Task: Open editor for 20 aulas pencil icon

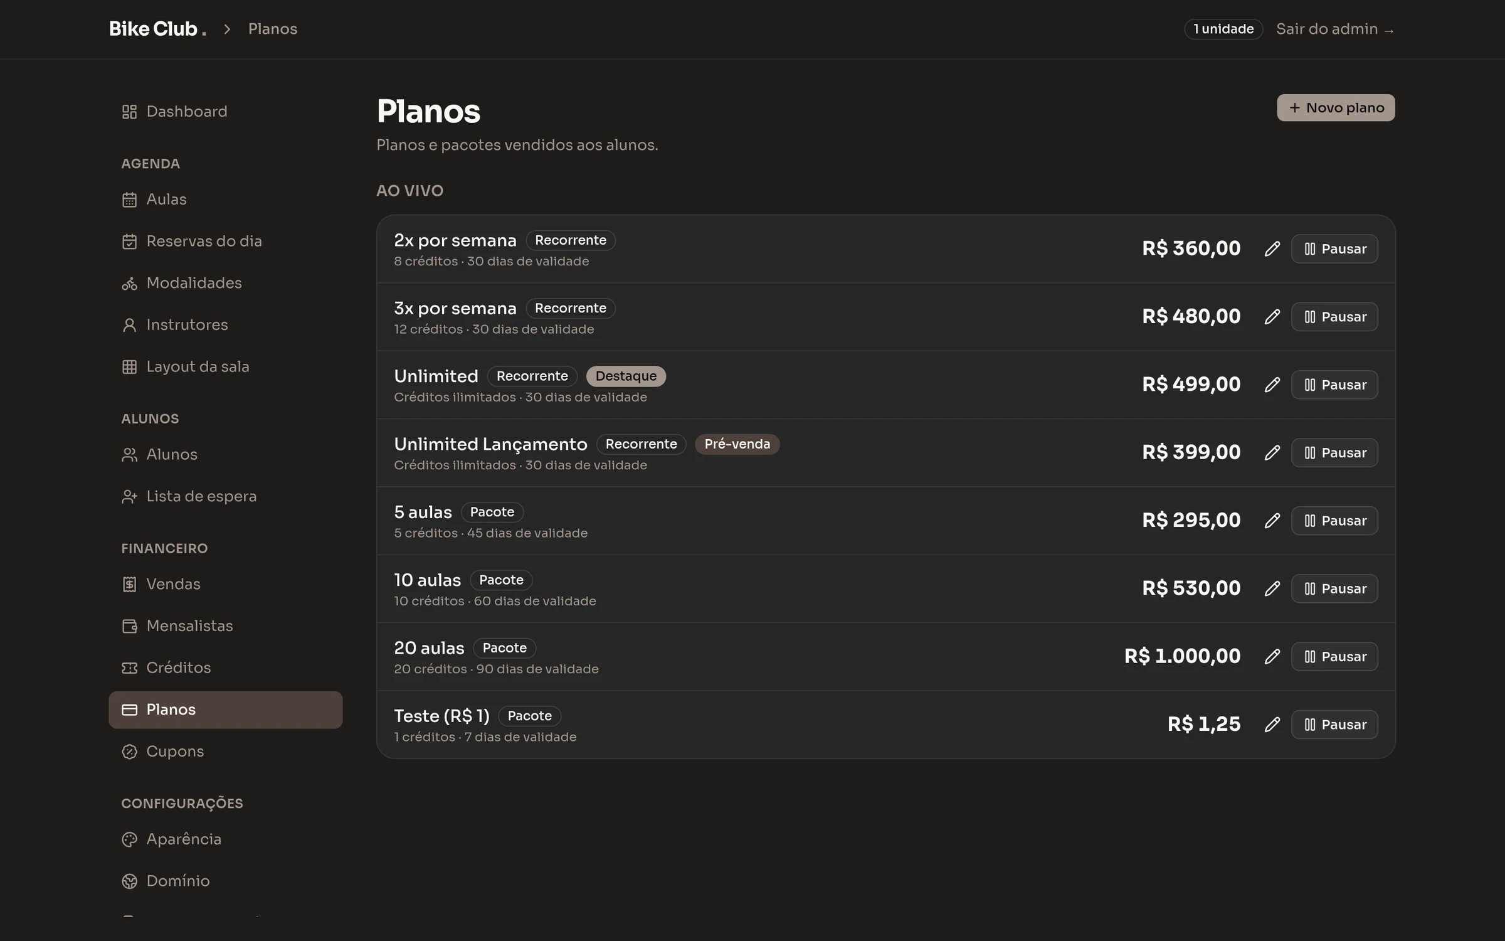Action: click(x=1272, y=657)
